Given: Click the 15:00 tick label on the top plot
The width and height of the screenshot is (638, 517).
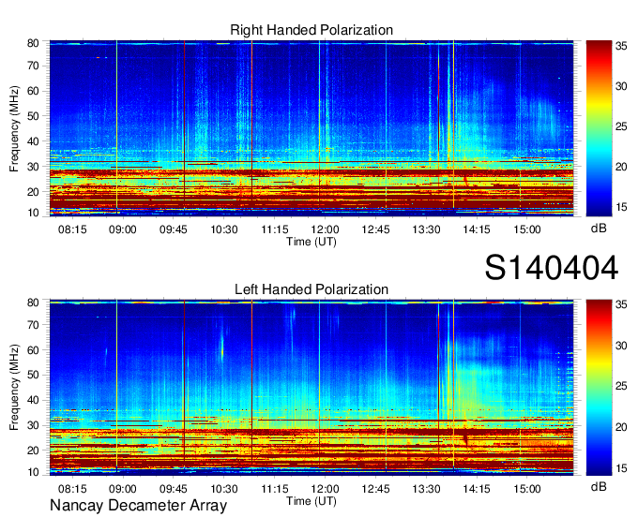Looking at the screenshot, I should pyautogui.click(x=527, y=229).
